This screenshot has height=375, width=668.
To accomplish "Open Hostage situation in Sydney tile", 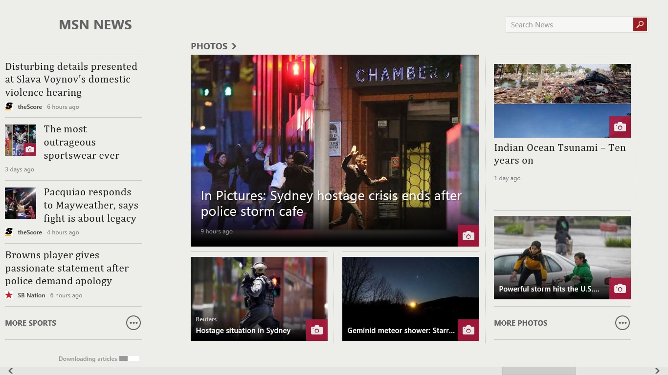I will click(x=259, y=299).
